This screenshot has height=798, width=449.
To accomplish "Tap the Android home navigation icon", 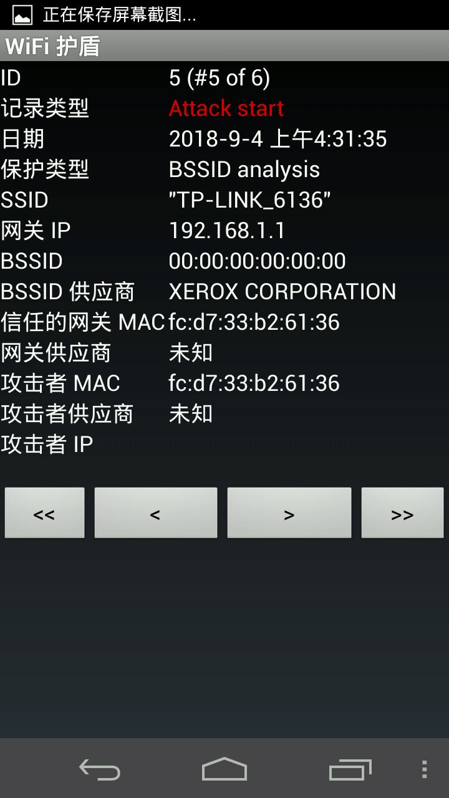I will [x=224, y=769].
